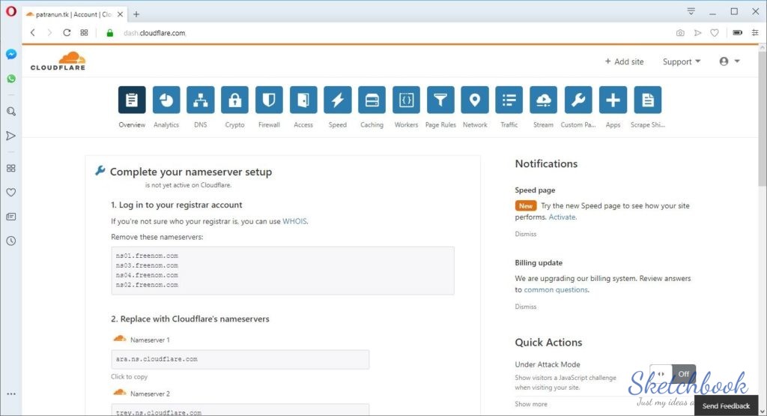Copy Nameserver 1 ara.ns.cloudflare.com field
This screenshot has width=767, height=416.
[x=240, y=359]
